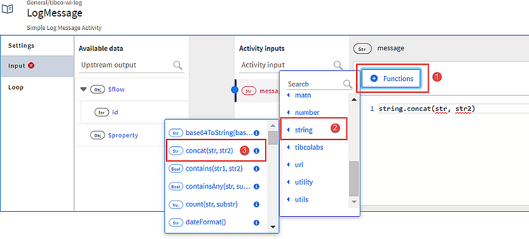Image resolution: width=529 pixels, height=239 pixels.
Task: Click the search magnifier in Available data
Action: click(x=178, y=65)
